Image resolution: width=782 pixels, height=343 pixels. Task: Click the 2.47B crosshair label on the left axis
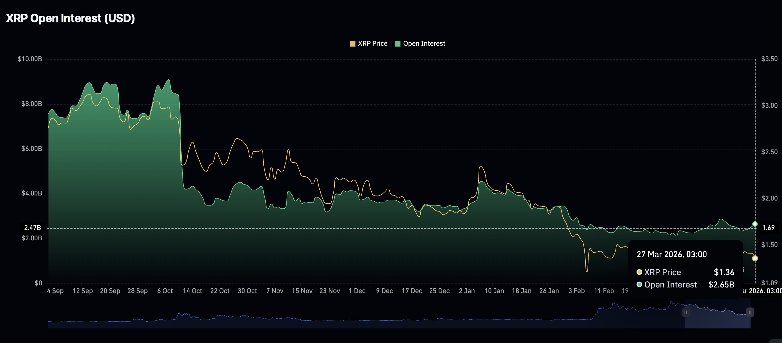click(33, 228)
